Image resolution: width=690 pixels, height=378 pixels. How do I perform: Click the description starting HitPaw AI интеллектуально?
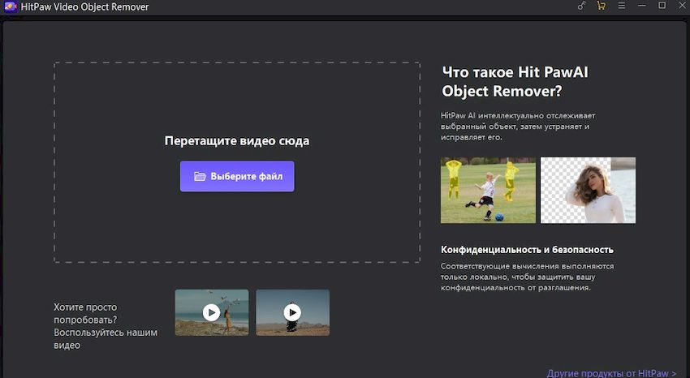518,127
